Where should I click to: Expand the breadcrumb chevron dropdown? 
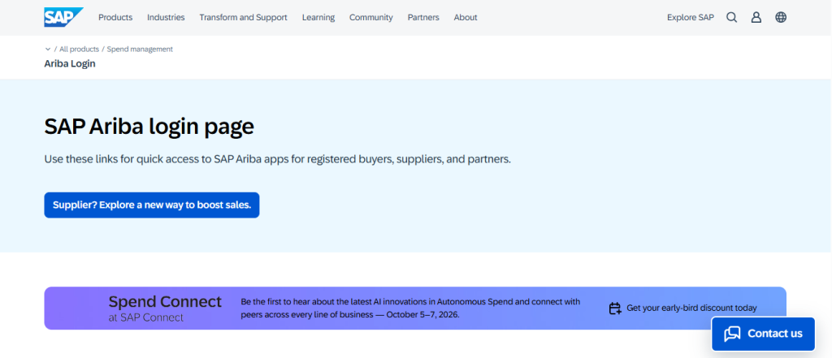tap(48, 50)
